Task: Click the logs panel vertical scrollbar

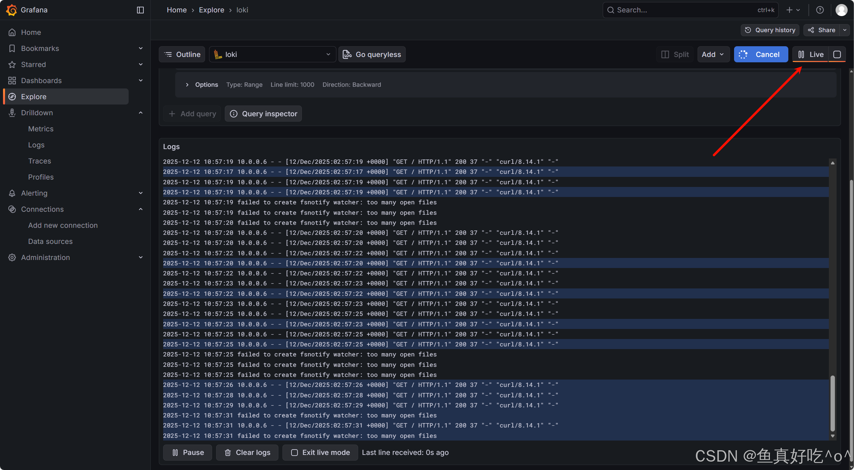Action: [832, 403]
